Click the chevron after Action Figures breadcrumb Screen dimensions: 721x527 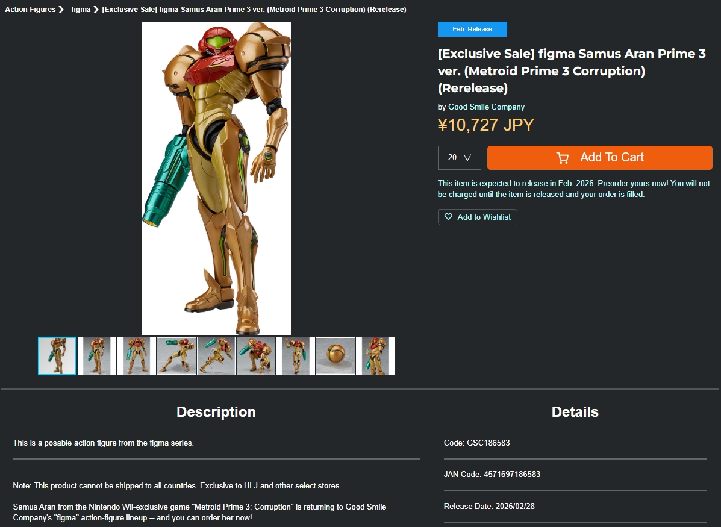61,10
